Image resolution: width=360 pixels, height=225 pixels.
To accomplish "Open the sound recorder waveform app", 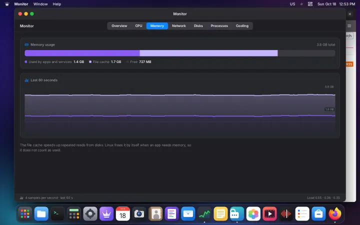I will [x=286, y=214].
